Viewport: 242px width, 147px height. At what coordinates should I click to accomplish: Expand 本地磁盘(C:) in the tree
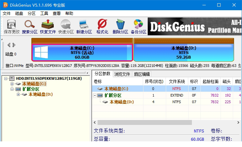coord(12,84)
